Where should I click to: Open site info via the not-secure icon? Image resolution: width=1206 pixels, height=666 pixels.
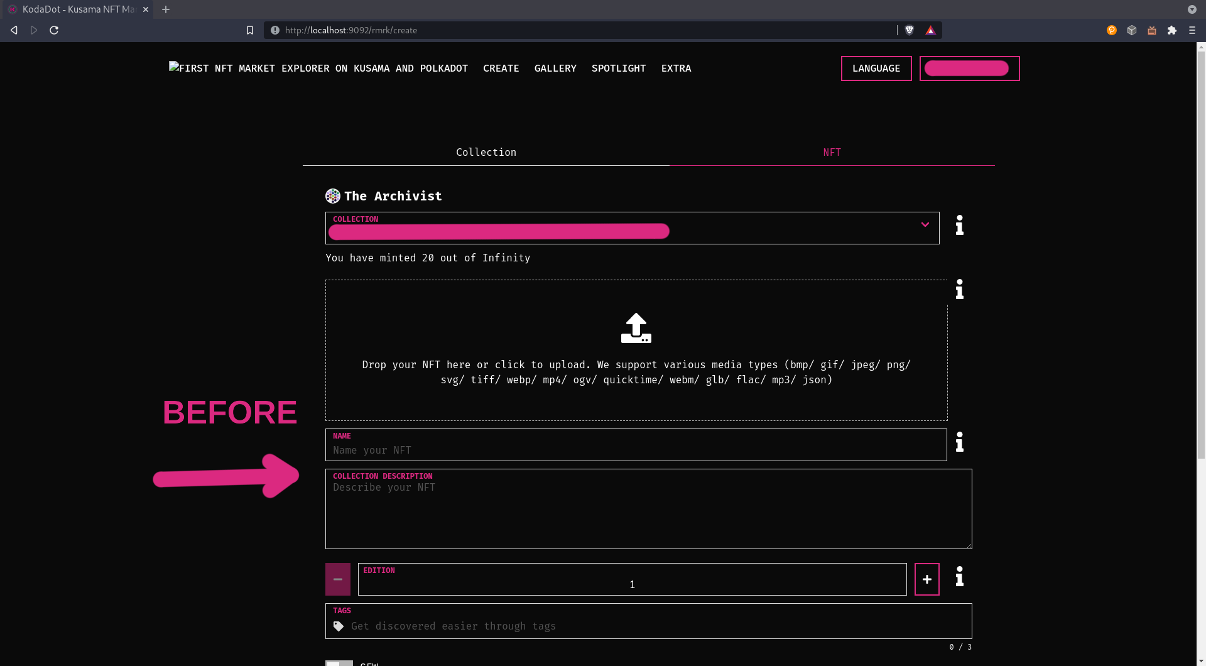pos(275,30)
